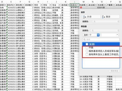Select column header P

[x=111, y=2]
